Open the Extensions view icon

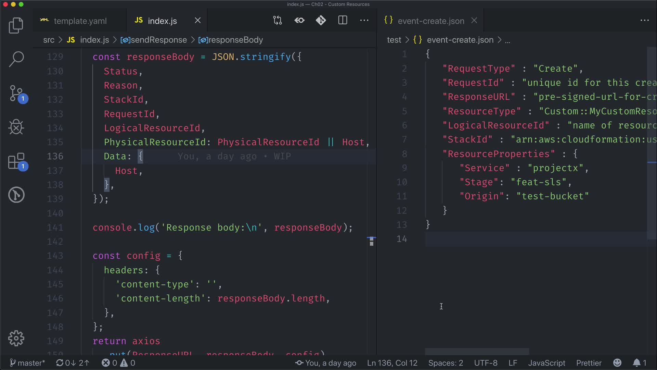[x=16, y=161]
